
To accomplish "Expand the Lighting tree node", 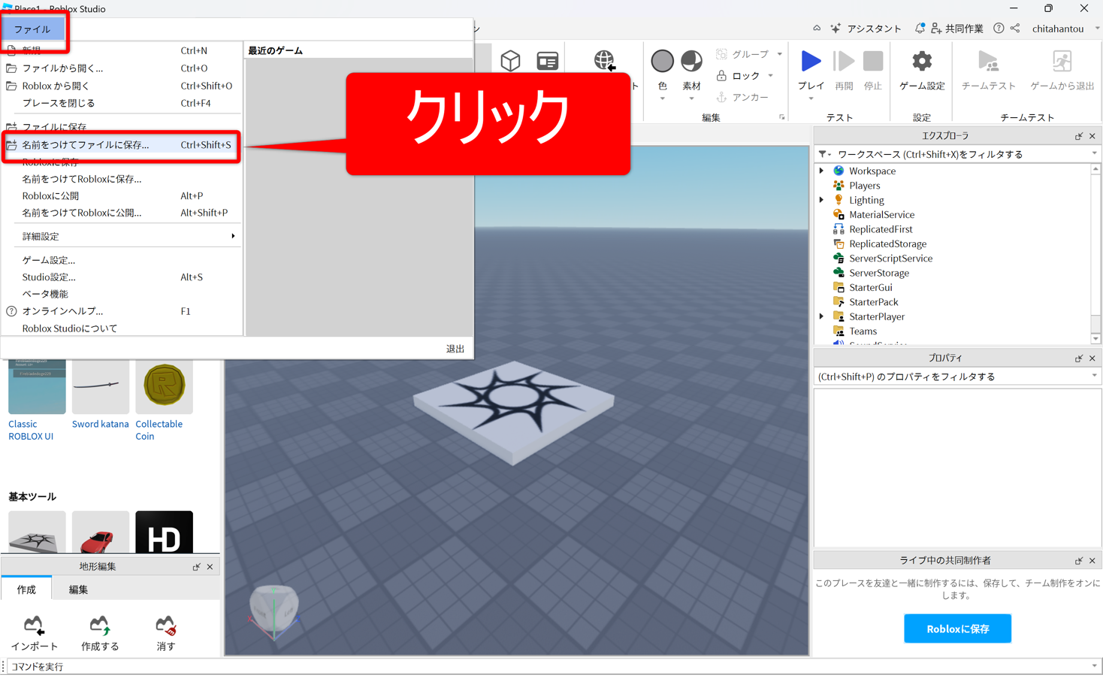I will (x=821, y=200).
